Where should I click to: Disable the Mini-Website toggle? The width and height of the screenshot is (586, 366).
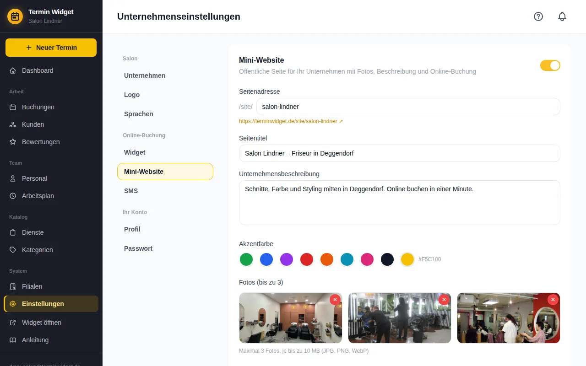click(550, 65)
